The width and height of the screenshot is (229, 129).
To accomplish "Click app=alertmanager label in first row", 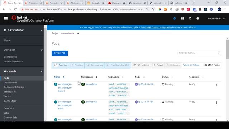I will 118,88.
